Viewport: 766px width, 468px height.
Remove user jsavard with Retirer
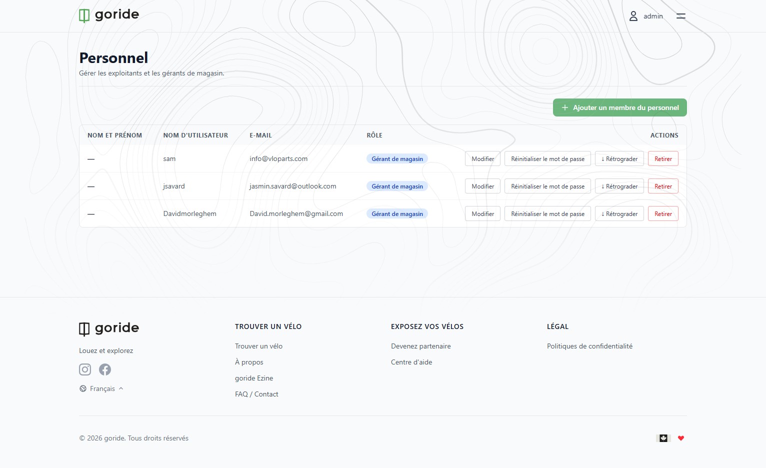(663, 186)
